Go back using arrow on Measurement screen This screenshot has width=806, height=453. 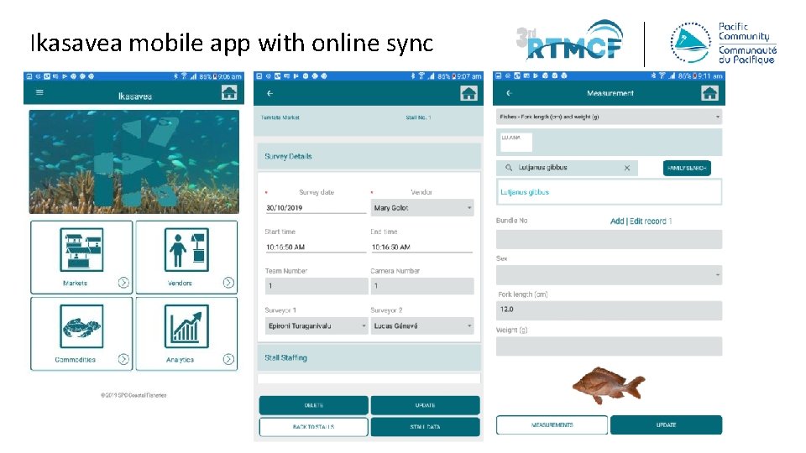click(x=509, y=93)
